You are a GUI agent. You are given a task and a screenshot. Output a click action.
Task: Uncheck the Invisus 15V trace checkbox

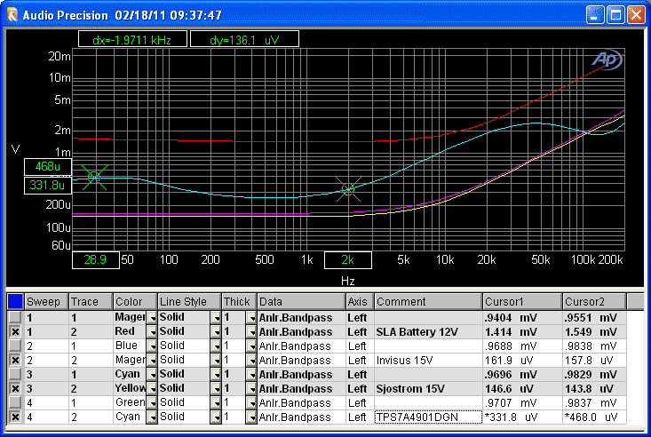pos(15,360)
